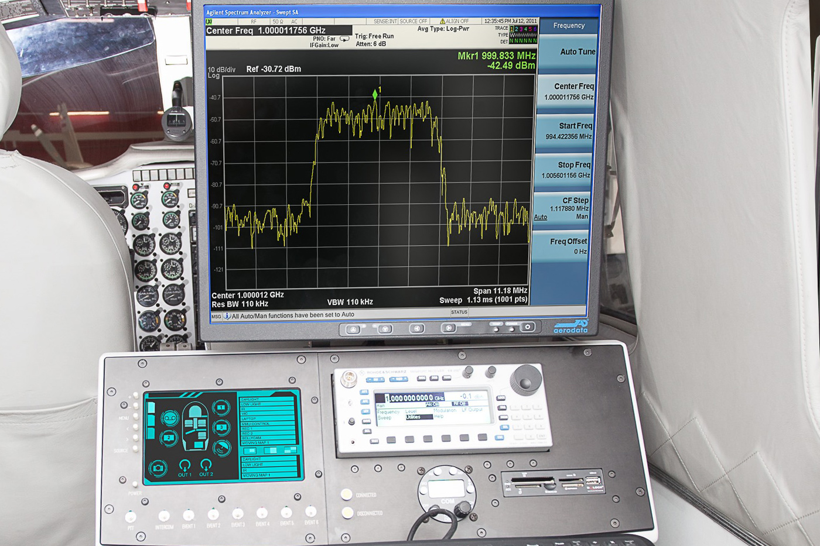Toggle CF Step Auto/Man softkey
The image size is (820, 546).
(563, 209)
